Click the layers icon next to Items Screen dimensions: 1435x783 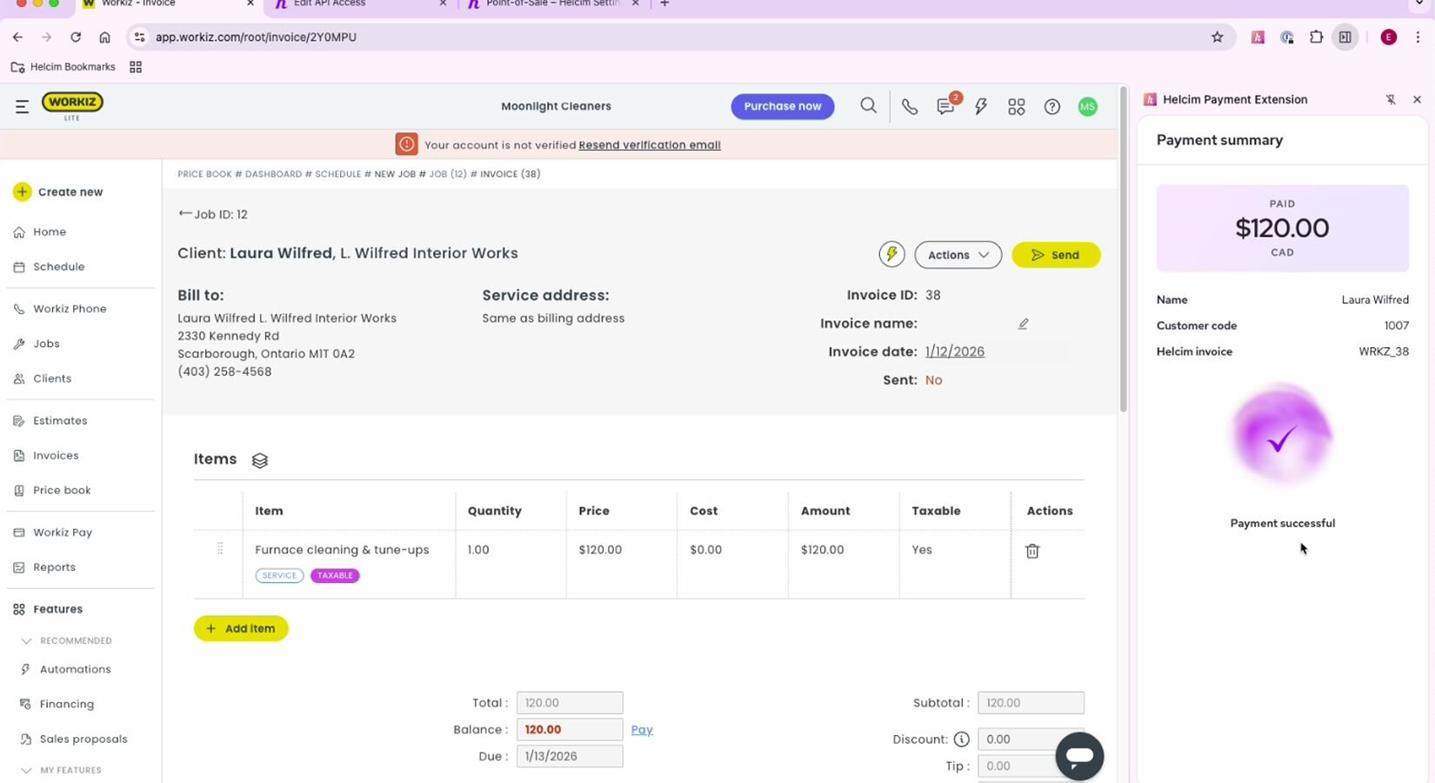click(259, 460)
